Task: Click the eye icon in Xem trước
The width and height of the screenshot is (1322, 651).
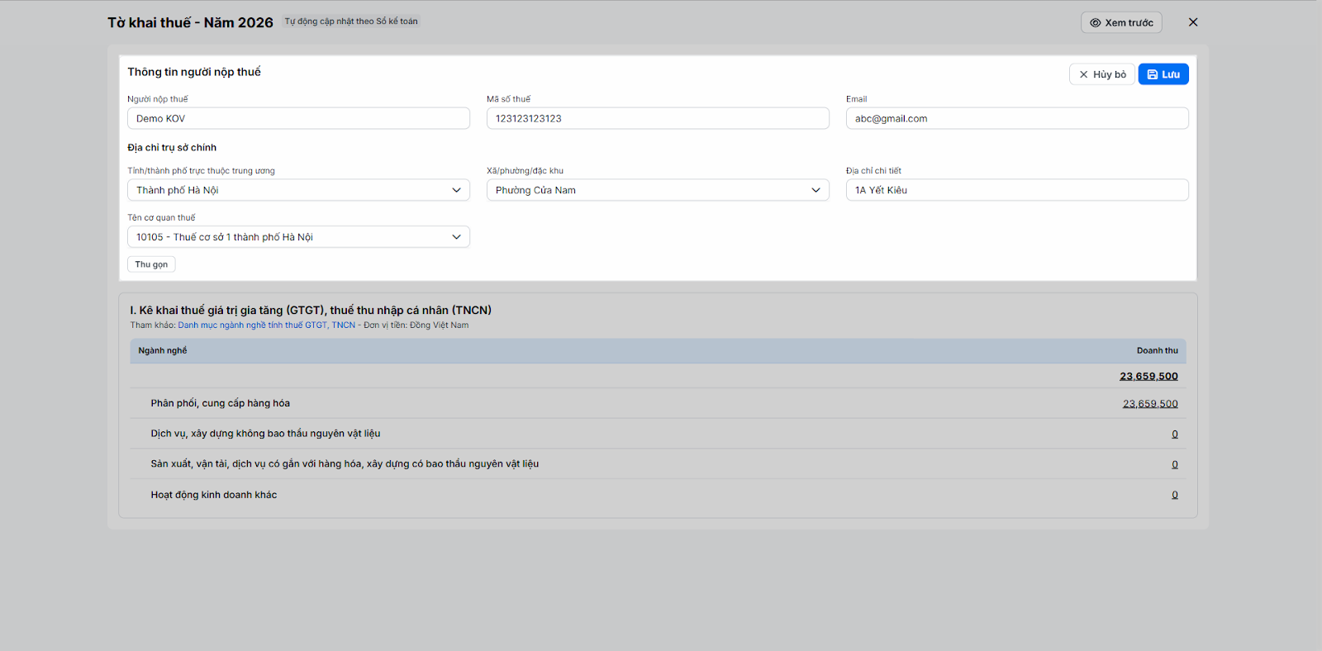Action: [x=1095, y=23]
